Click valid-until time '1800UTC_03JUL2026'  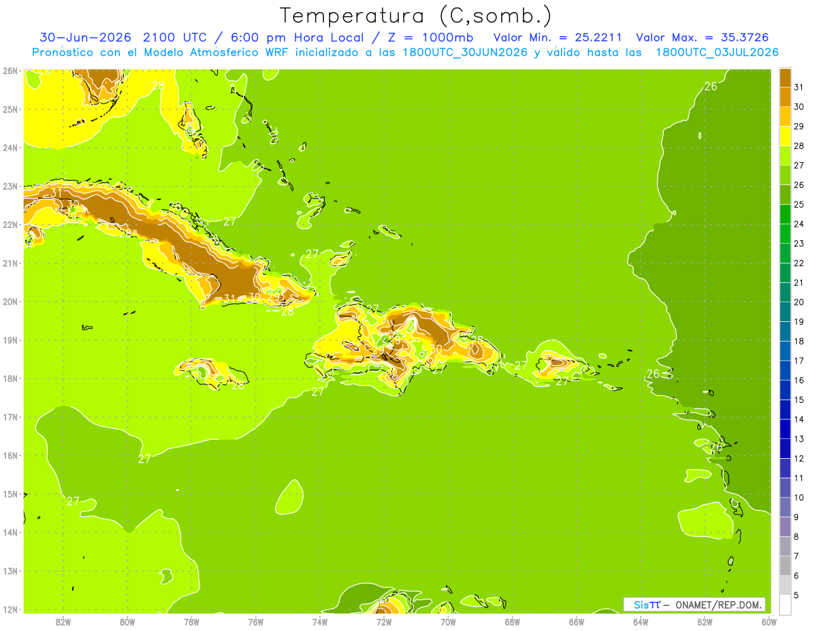tap(717, 52)
